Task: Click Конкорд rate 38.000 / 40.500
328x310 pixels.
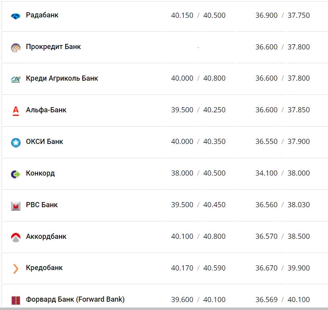Action: 198,173
